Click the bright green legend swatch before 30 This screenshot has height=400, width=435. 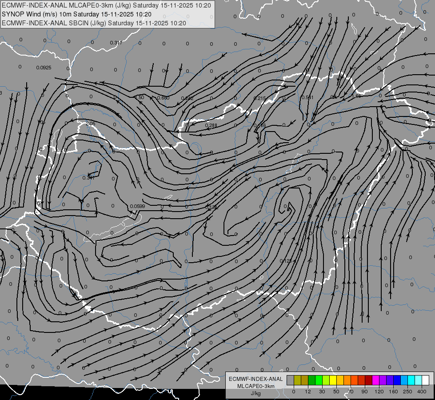click(x=319, y=380)
